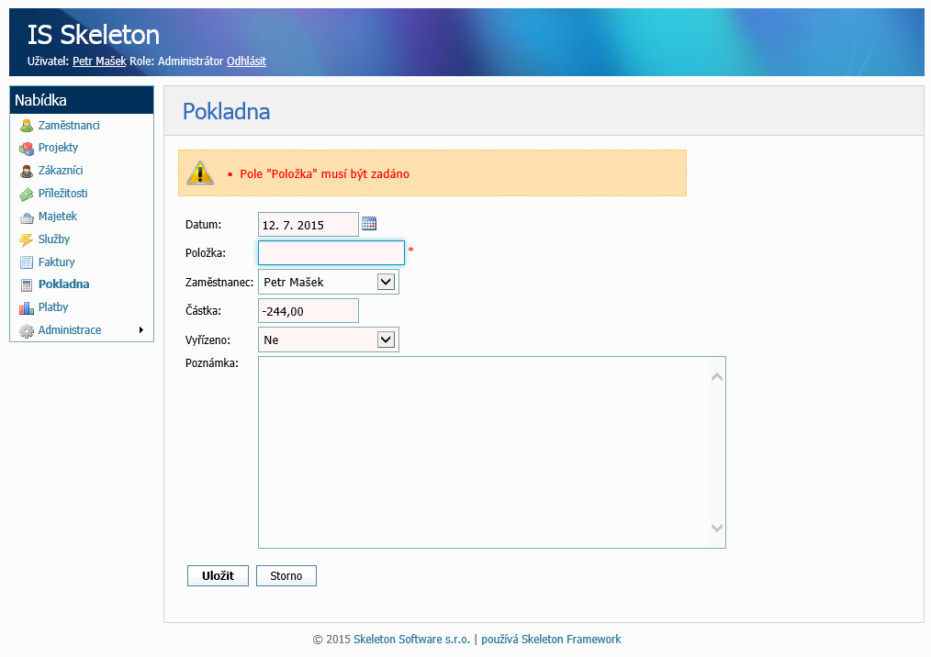Click the Odhlásit logout link
Viewport: 931px width, 657px height.
pyautogui.click(x=246, y=61)
